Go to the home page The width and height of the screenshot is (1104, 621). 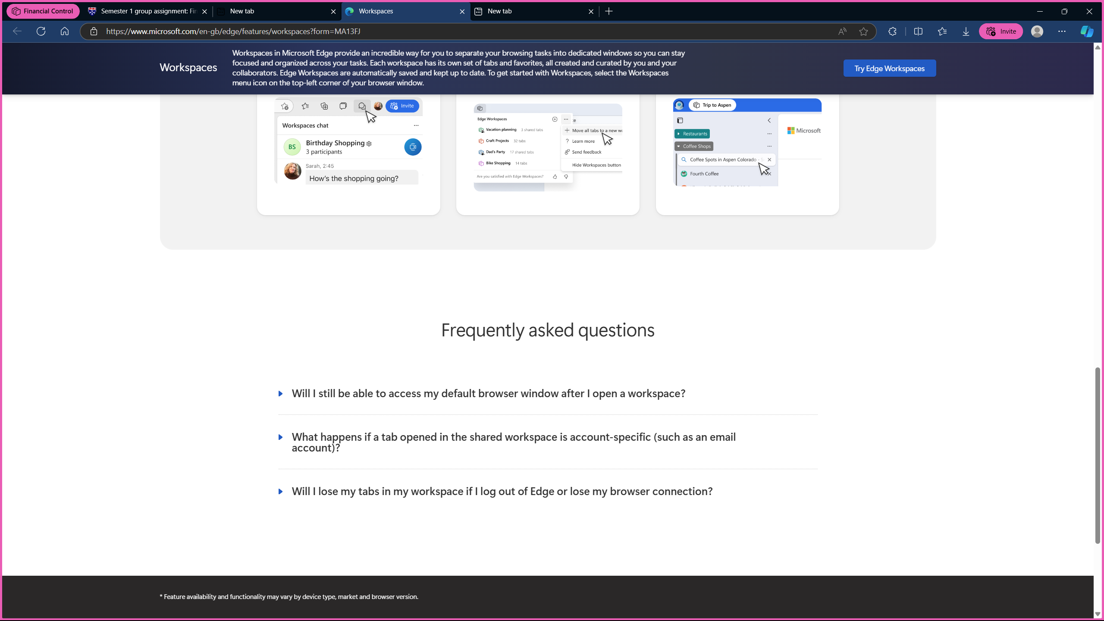65,31
